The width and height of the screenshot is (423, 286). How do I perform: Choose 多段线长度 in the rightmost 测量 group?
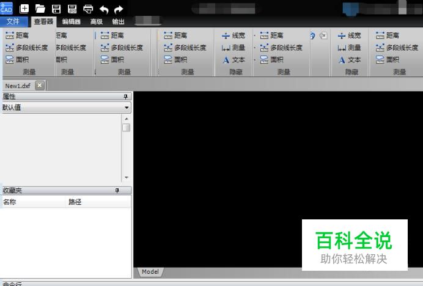(x=397, y=48)
